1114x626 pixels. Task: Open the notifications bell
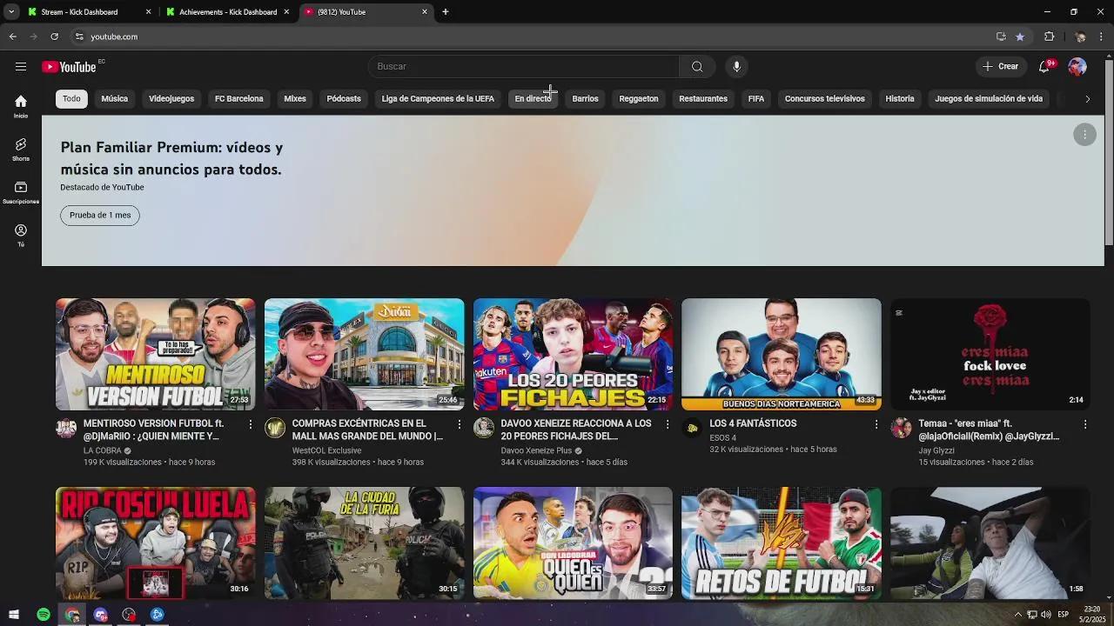1044,67
